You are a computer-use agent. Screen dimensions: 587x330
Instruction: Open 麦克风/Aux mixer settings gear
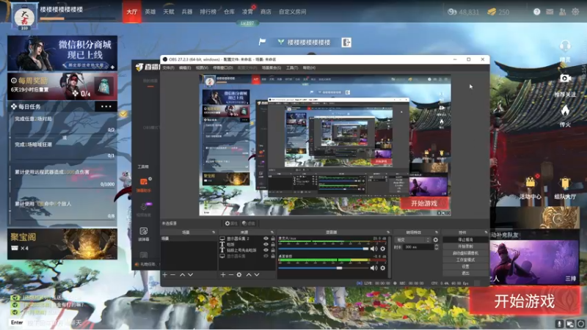(x=382, y=249)
